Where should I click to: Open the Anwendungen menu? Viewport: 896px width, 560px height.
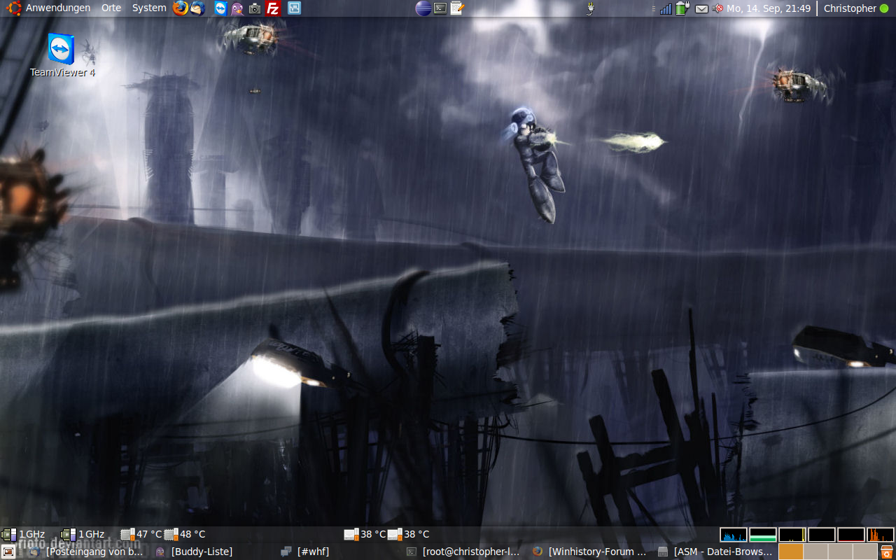[x=57, y=8]
